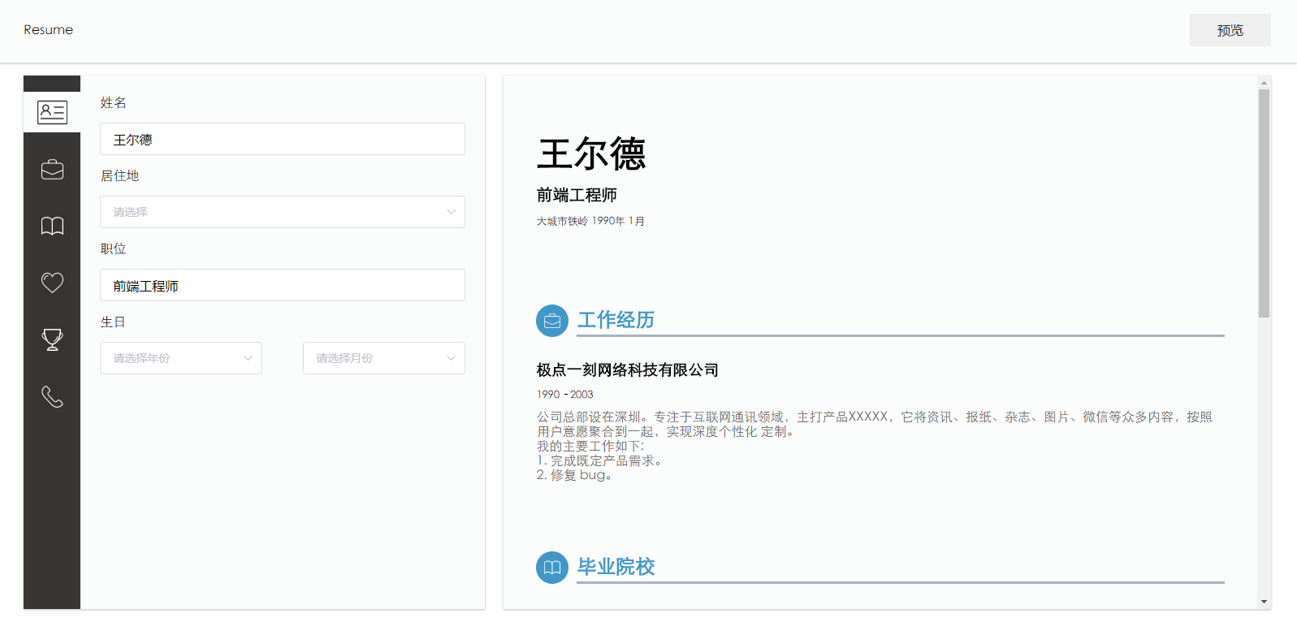The image size is (1297, 622).
Task: Click the line 我的主要工作如下:
Action: 590,446
